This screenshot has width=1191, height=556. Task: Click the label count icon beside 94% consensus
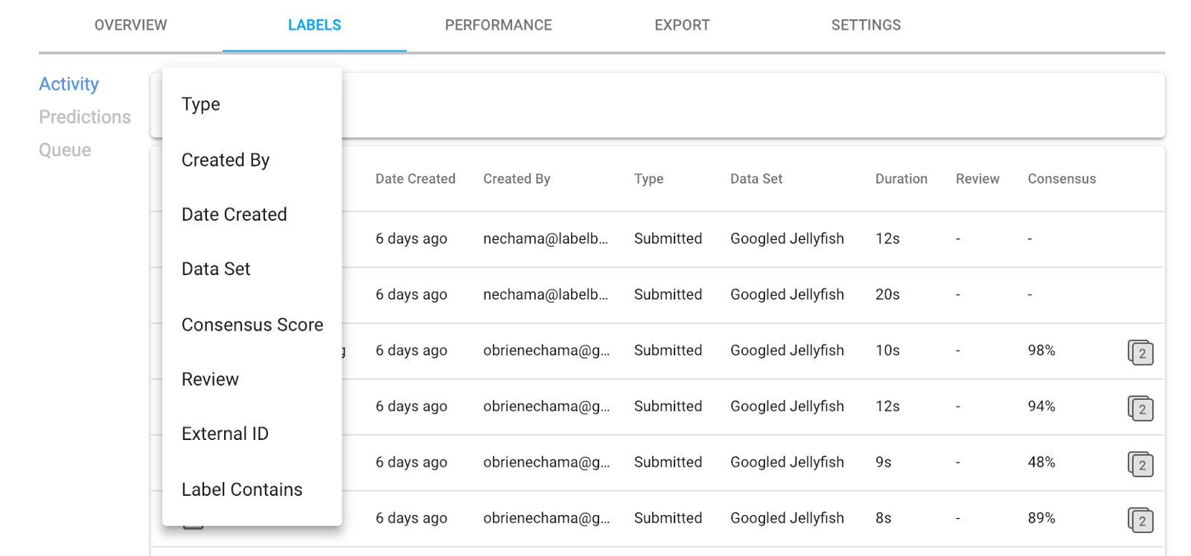(1140, 408)
